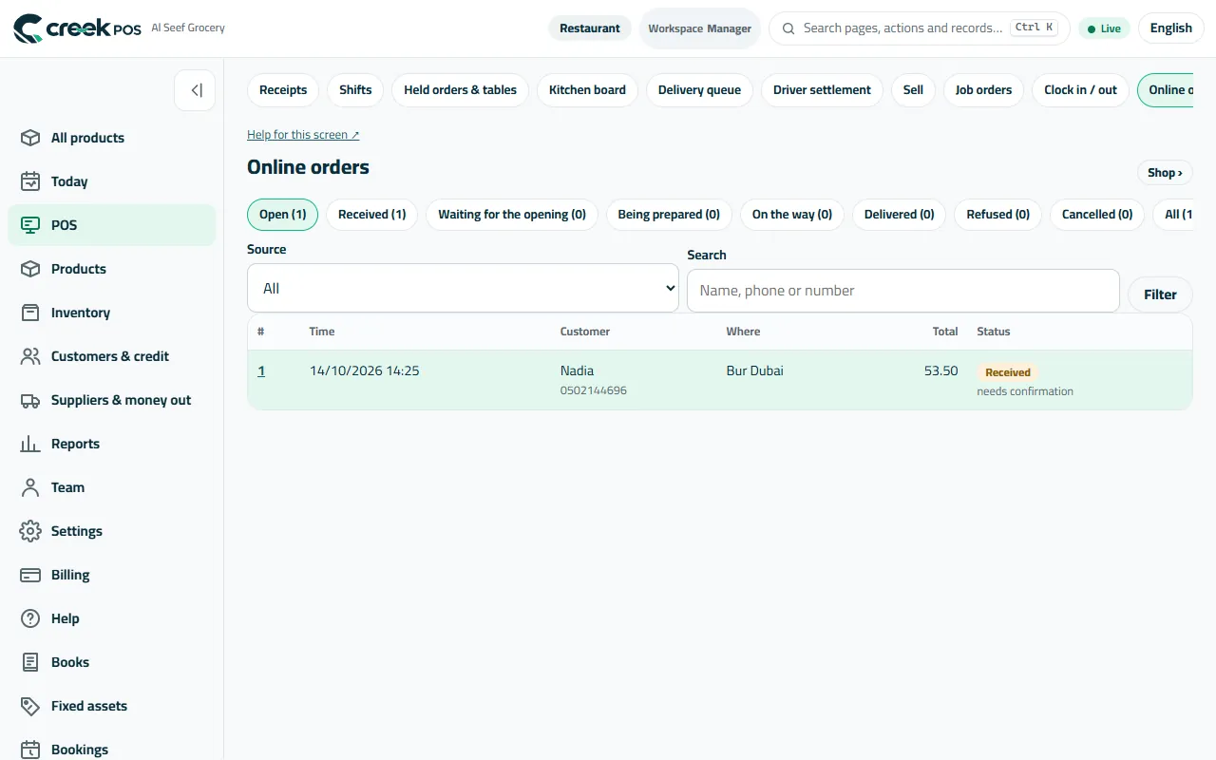Image resolution: width=1216 pixels, height=760 pixels.
Task: Click the Creek POS logo
Action: tap(77, 28)
